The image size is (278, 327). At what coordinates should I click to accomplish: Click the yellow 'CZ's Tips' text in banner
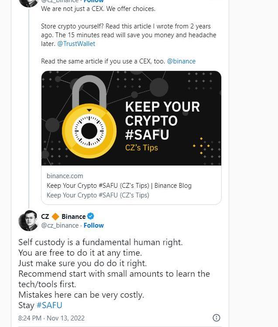click(141, 148)
